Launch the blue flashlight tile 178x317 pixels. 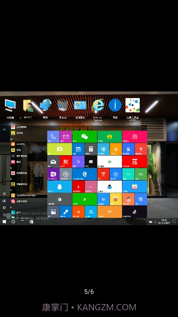click(x=66, y=212)
